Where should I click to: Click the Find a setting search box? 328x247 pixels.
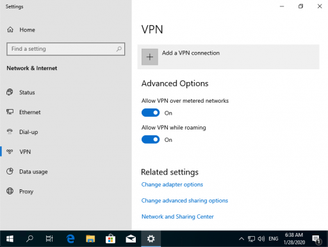66,49
